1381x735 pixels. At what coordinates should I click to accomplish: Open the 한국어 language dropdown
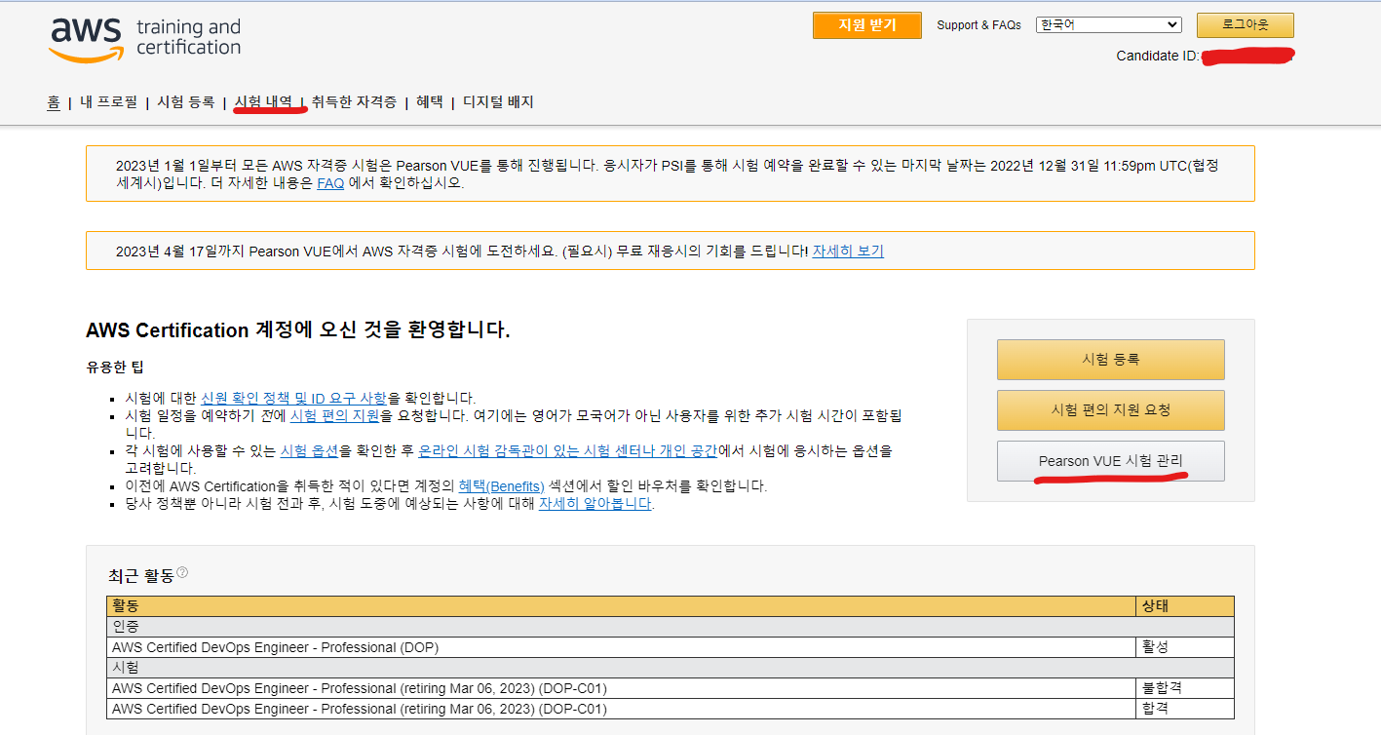[x=1109, y=25]
